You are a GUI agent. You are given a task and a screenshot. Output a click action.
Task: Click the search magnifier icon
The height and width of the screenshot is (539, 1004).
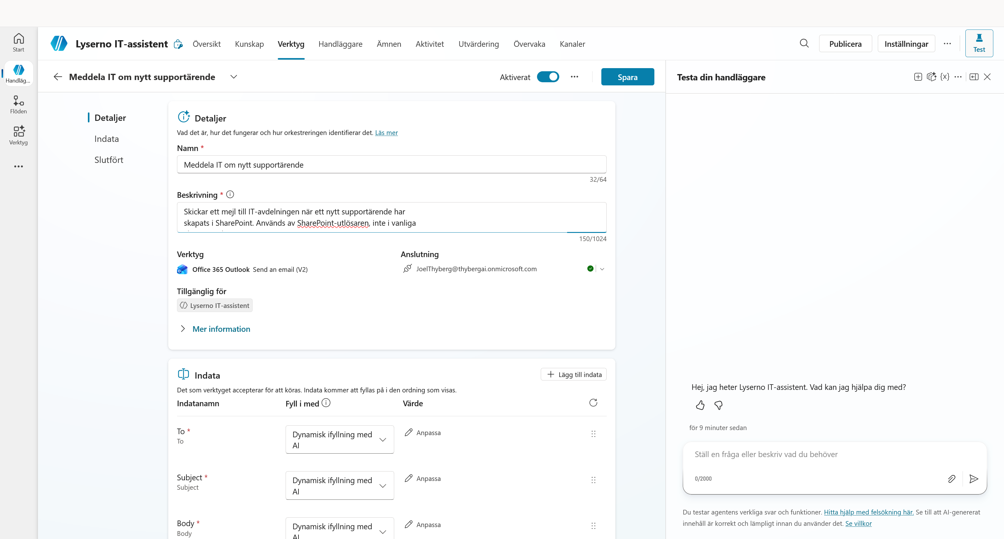(804, 43)
